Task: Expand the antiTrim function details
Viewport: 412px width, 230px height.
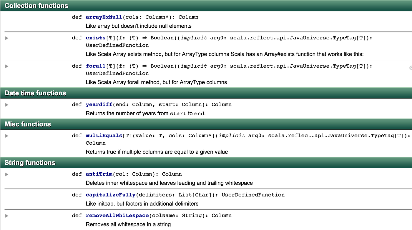Action: [6, 174]
